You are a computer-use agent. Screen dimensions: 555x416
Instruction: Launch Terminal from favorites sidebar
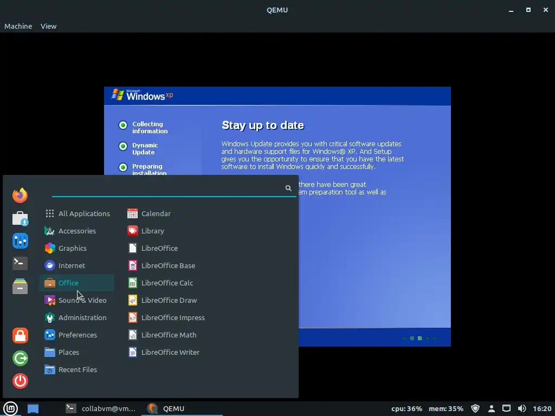pos(20,263)
